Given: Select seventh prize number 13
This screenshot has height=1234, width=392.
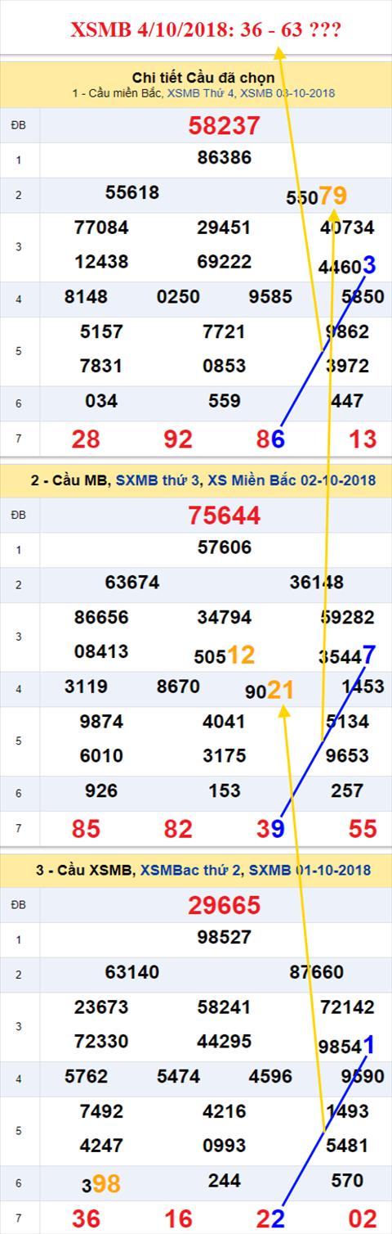Looking at the screenshot, I should (x=363, y=439).
